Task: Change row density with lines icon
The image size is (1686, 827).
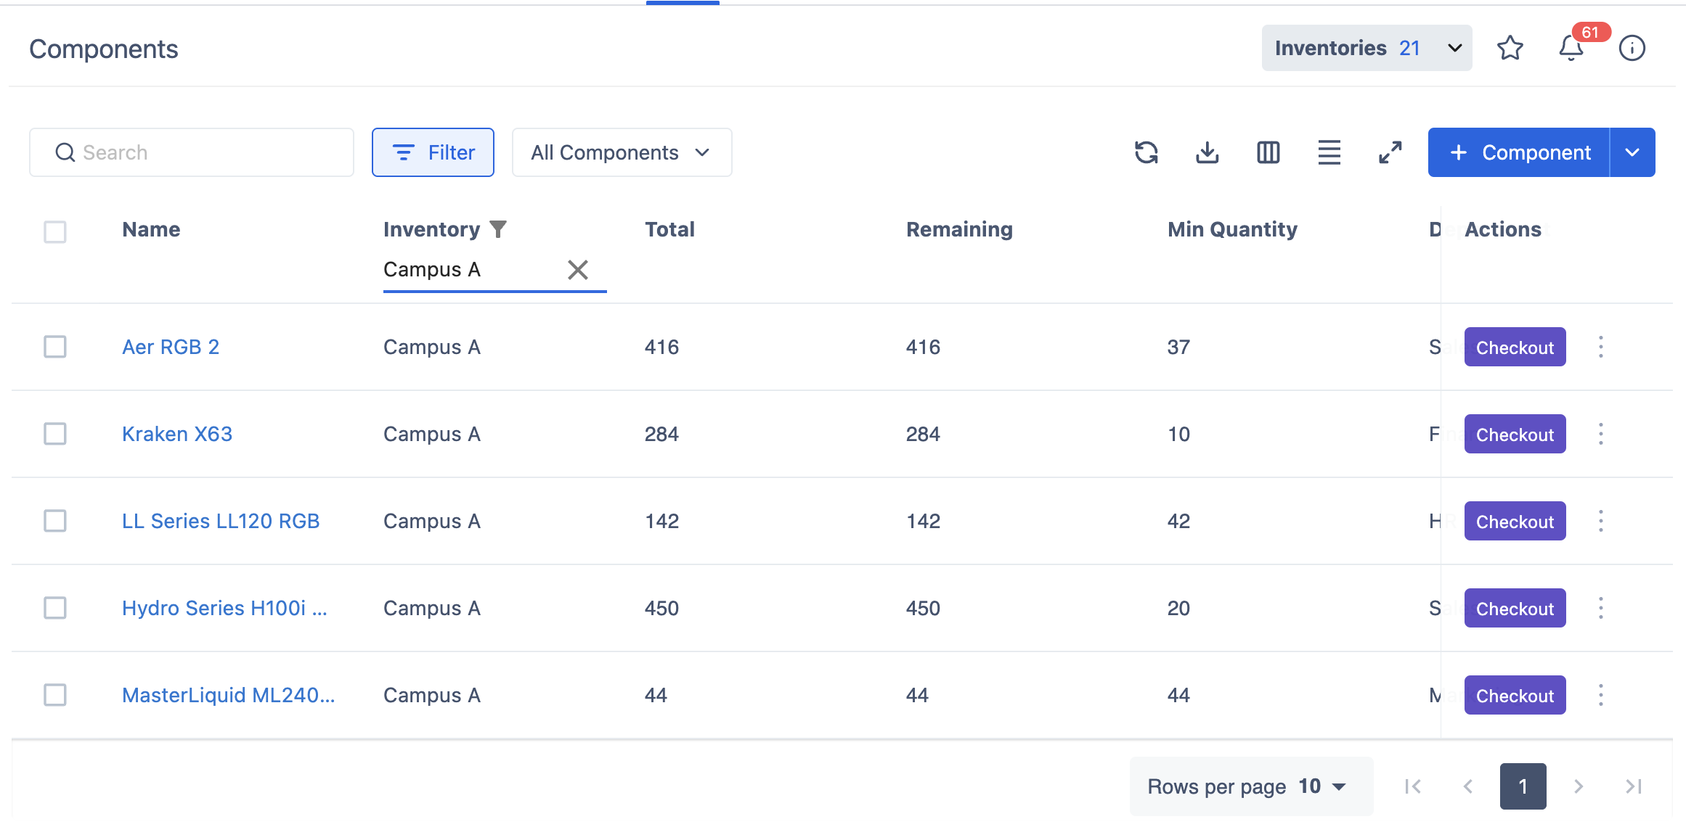Action: [x=1329, y=152]
